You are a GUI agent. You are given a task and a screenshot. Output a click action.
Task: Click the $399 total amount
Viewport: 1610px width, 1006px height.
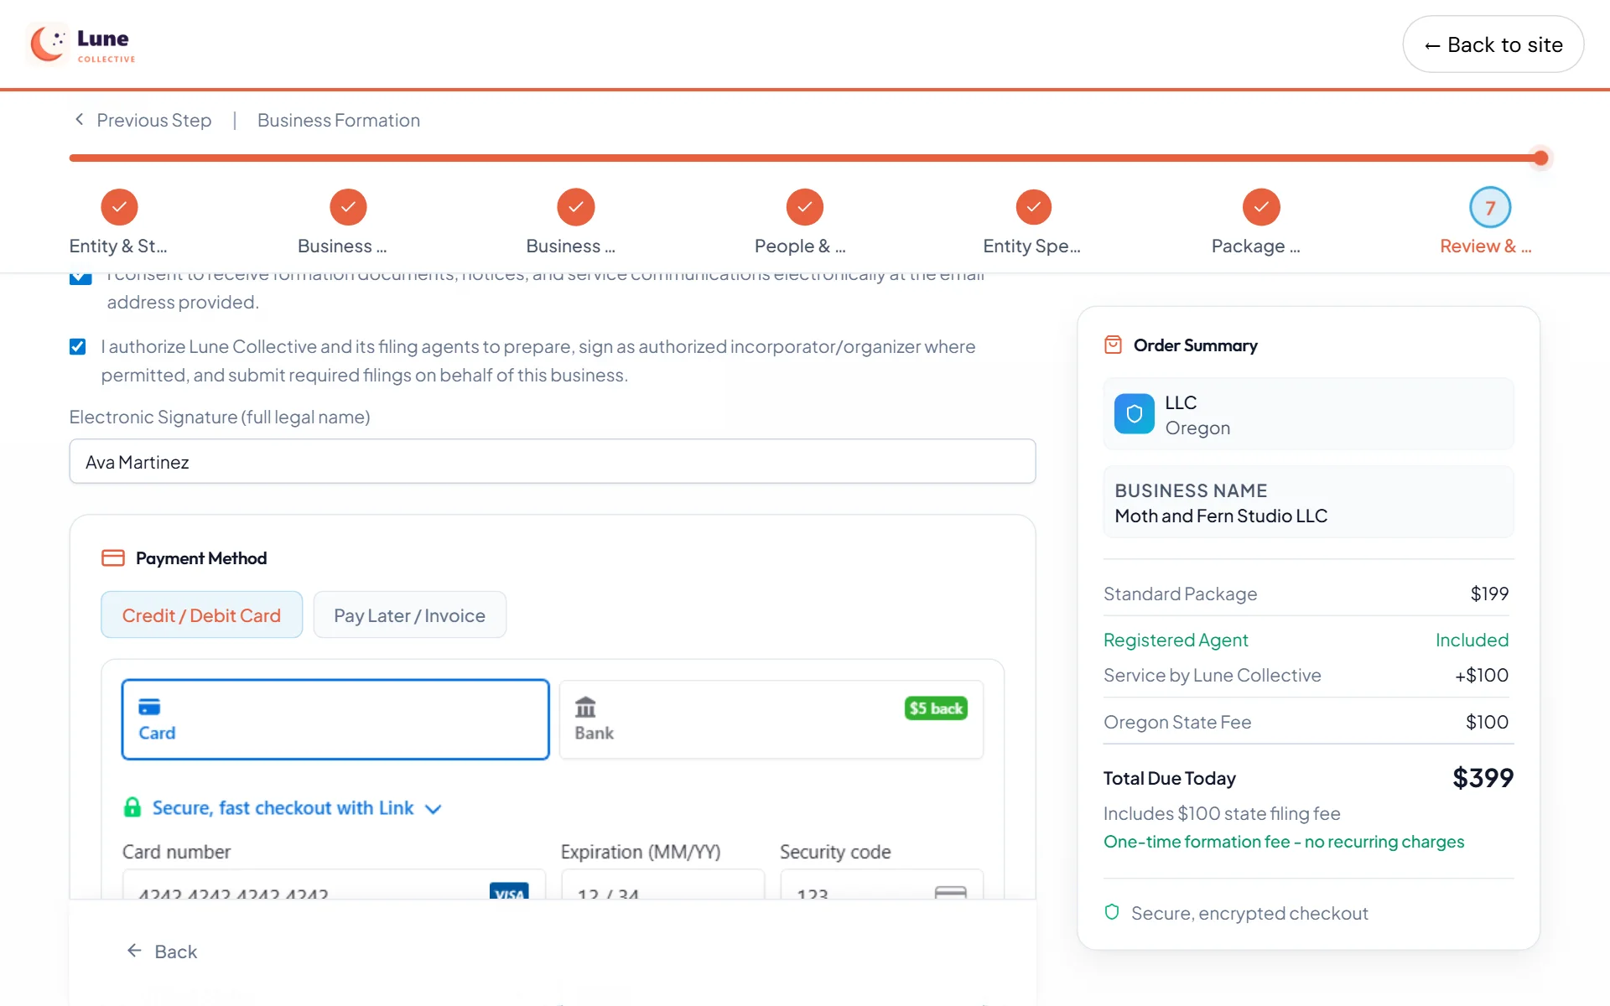tap(1483, 778)
